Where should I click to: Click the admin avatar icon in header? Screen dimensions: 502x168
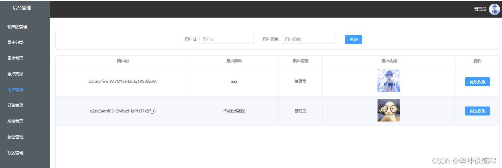tap(494, 9)
